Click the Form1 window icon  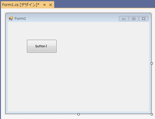(x=11, y=18)
